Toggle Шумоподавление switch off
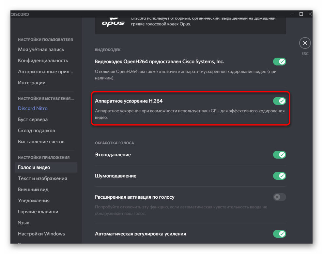The height and width of the screenshot is (254, 323). (x=279, y=176)
